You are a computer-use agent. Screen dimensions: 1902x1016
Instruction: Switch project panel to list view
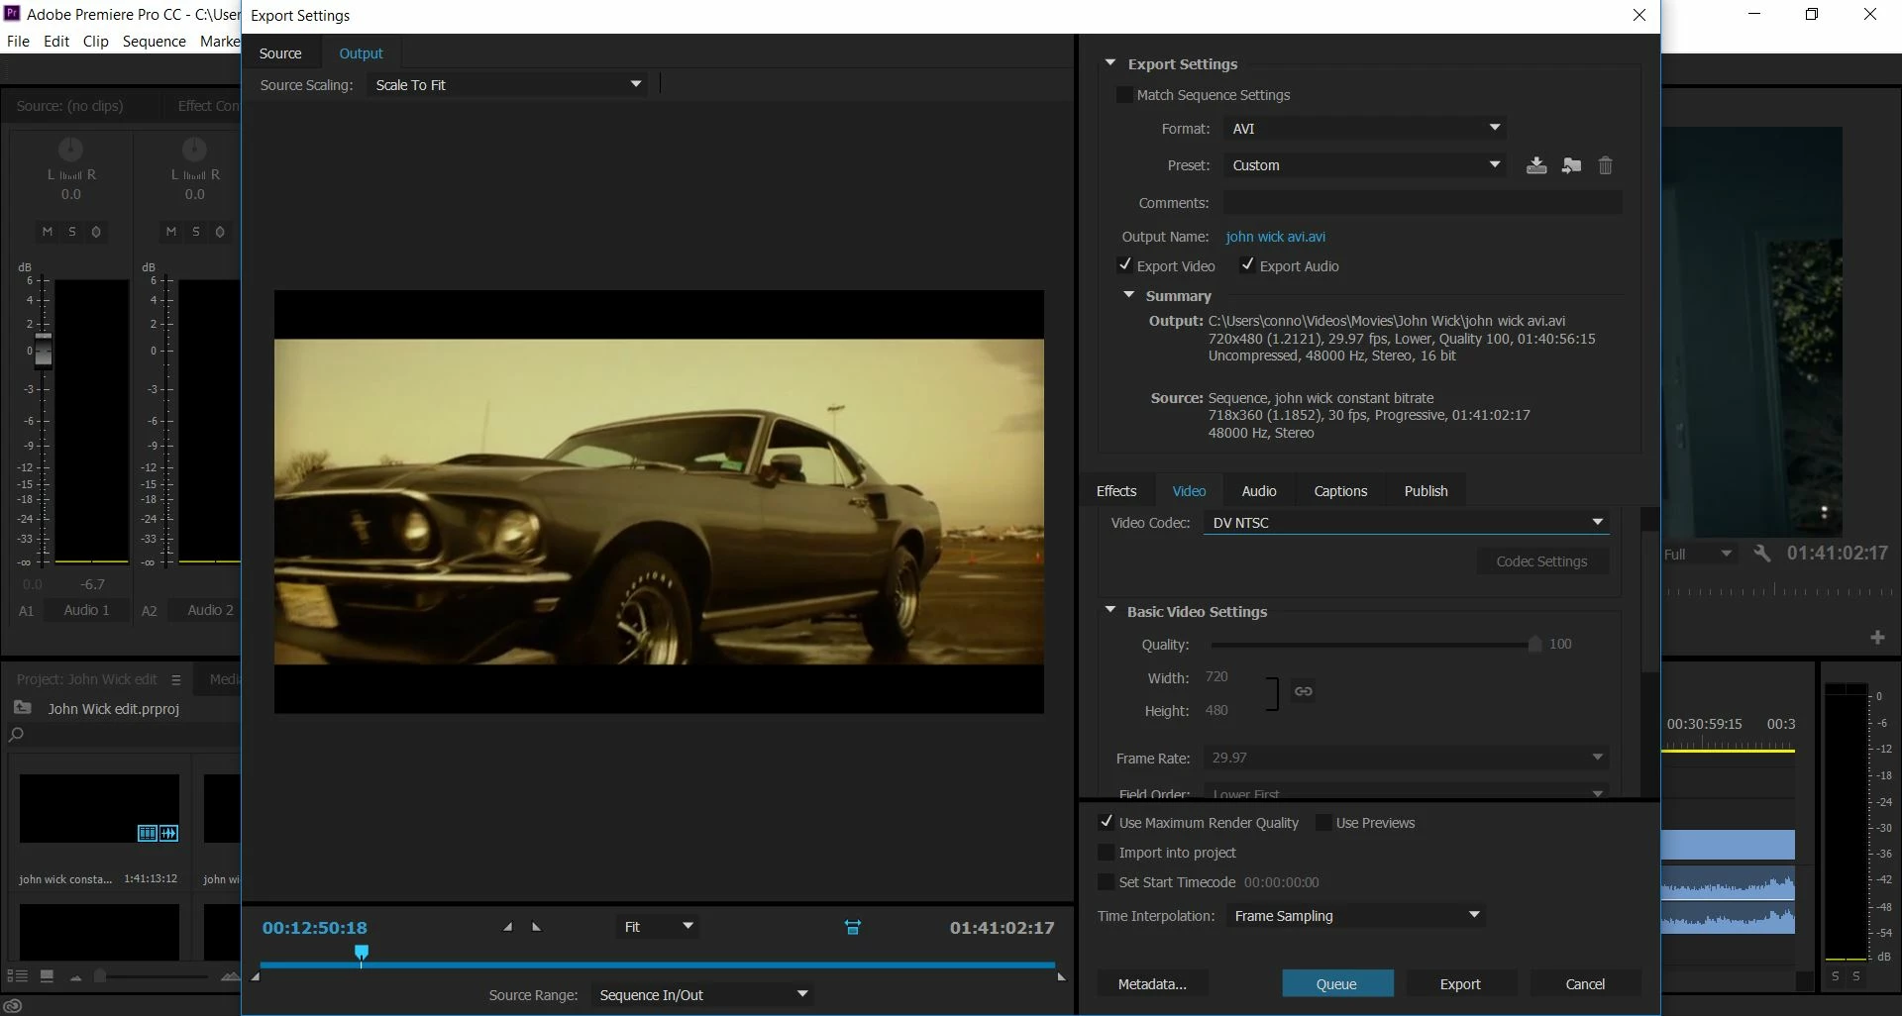pyautogui.click(x=17, y=976)
